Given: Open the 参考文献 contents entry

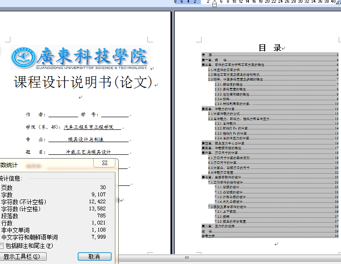Looking at the screenshot, I should 270,236.
